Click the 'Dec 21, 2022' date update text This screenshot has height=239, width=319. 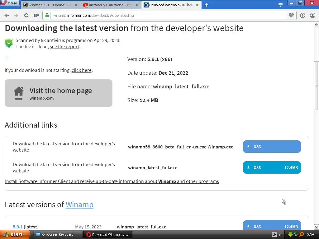[x=173, y=73]
